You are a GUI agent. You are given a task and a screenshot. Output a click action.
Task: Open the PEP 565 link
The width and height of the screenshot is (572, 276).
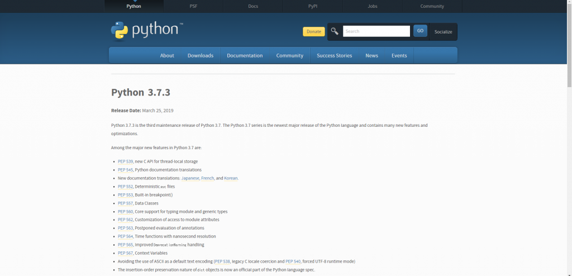point(125,245)
